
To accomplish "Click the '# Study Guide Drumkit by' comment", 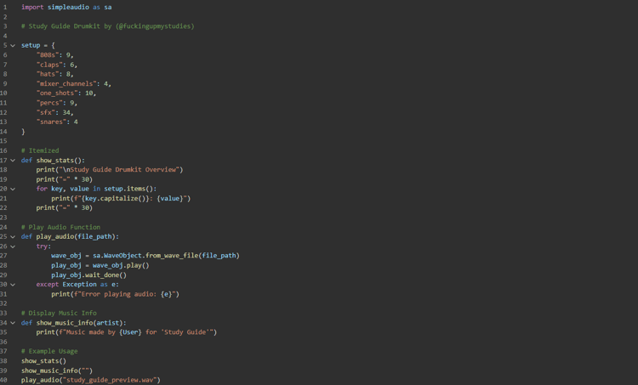I will pyautogui.click(x=108, y=26).
